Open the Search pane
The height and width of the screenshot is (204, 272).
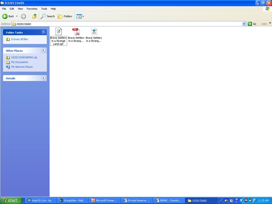point(48,16)
